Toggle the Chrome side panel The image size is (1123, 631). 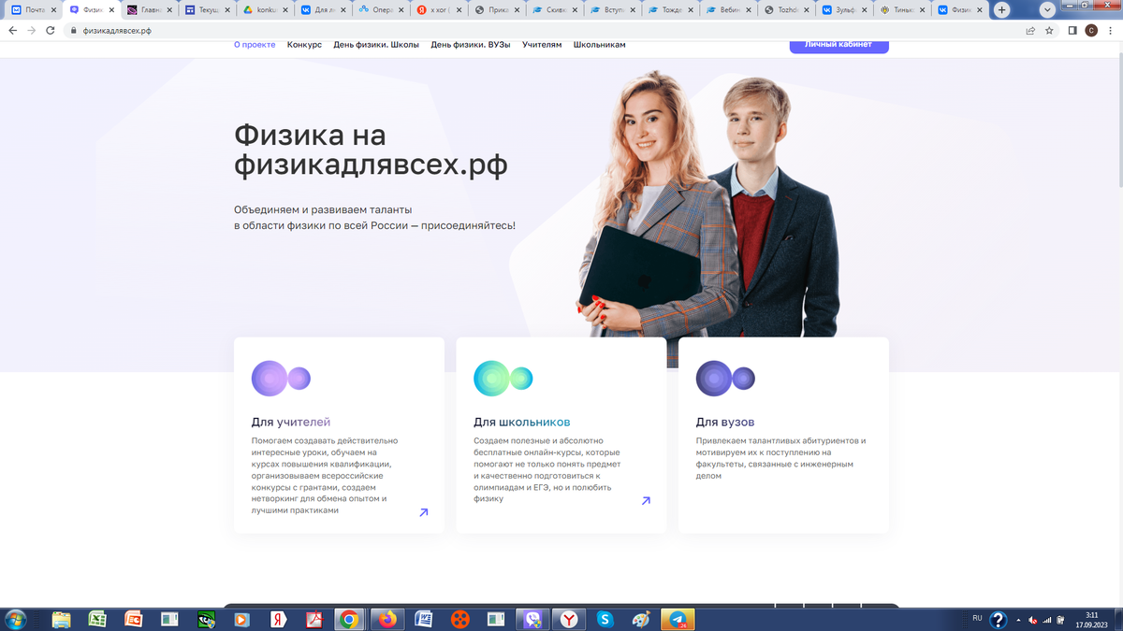click(1072, 30)
